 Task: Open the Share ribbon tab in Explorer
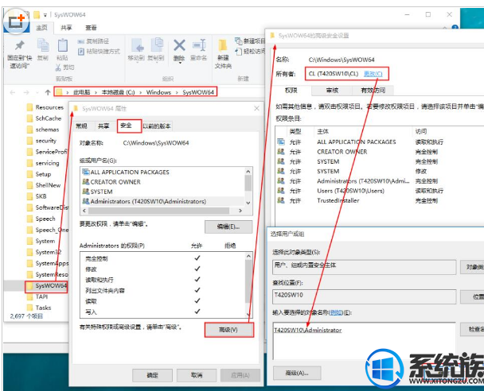click(66, 28)
